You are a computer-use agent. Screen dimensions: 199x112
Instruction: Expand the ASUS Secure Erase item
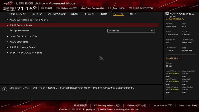point(79,25)
